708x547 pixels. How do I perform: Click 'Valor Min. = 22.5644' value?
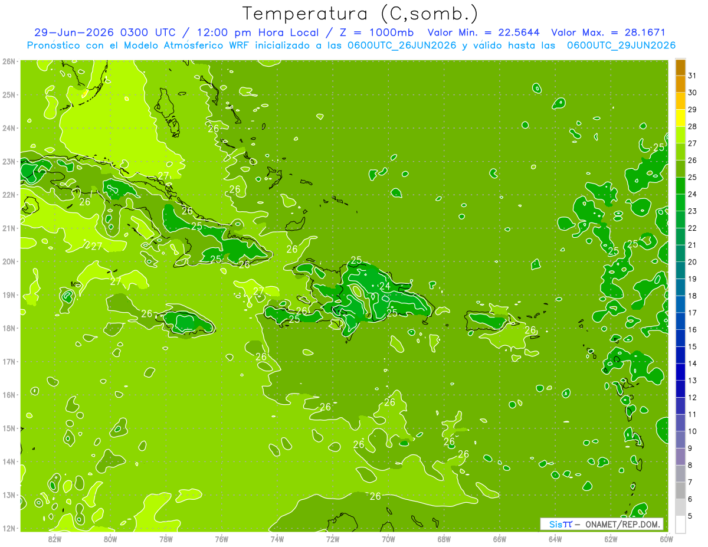(483, 32)
